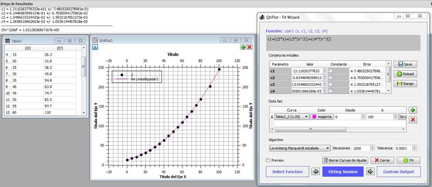Image resolution: width=432 pixels, height=187 pixels.
Task: Reload the initial guesses
Action: click(405, 74)
